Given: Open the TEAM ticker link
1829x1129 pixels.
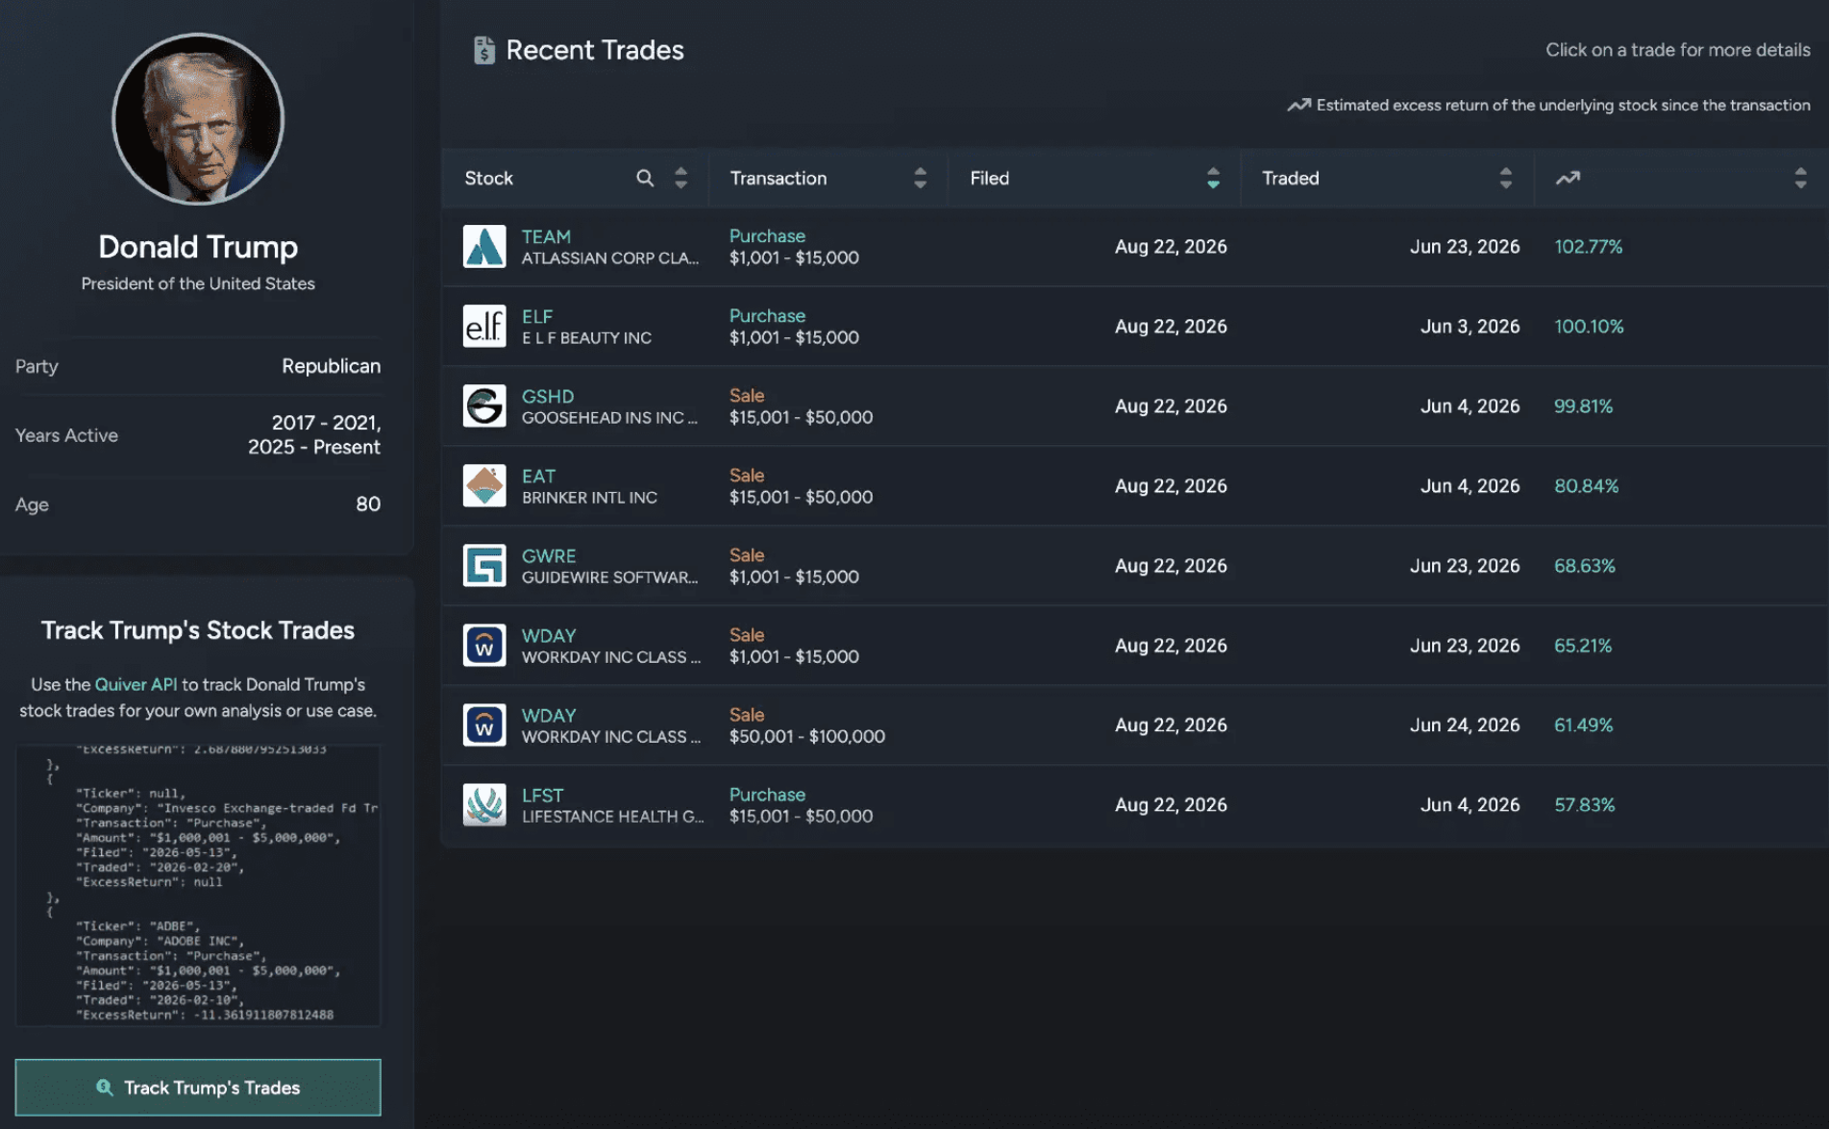Looking at the screenshot, I should [546, 236].
